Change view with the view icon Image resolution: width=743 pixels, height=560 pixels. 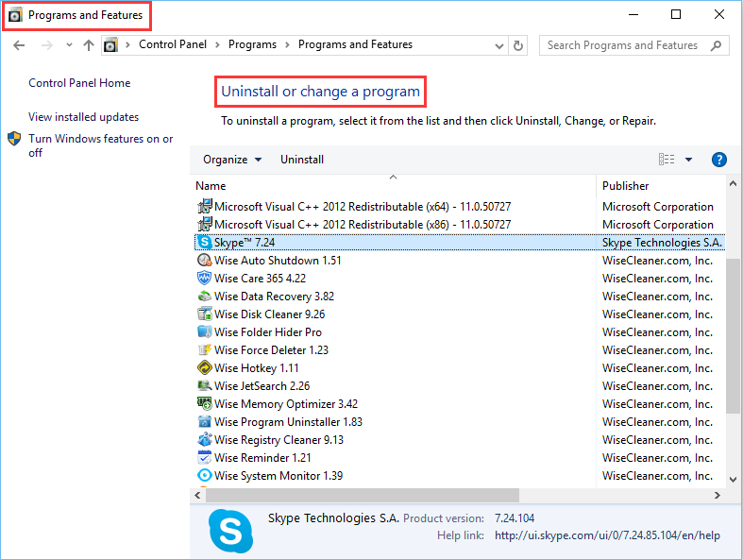tap(667, 160)
